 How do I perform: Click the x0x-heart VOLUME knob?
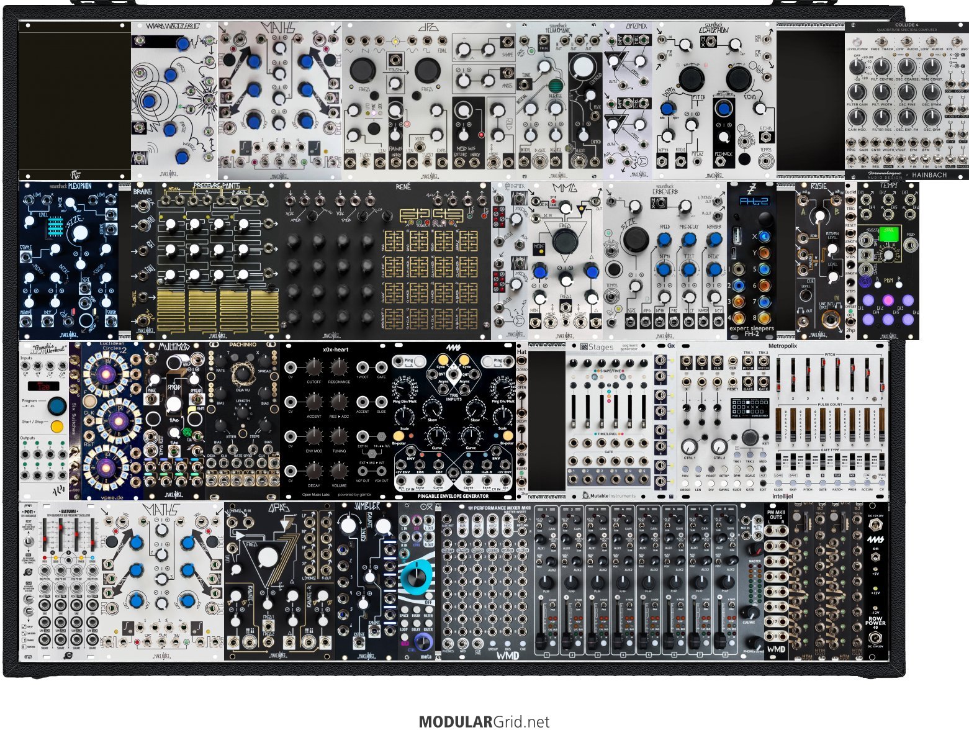point(338,472)
